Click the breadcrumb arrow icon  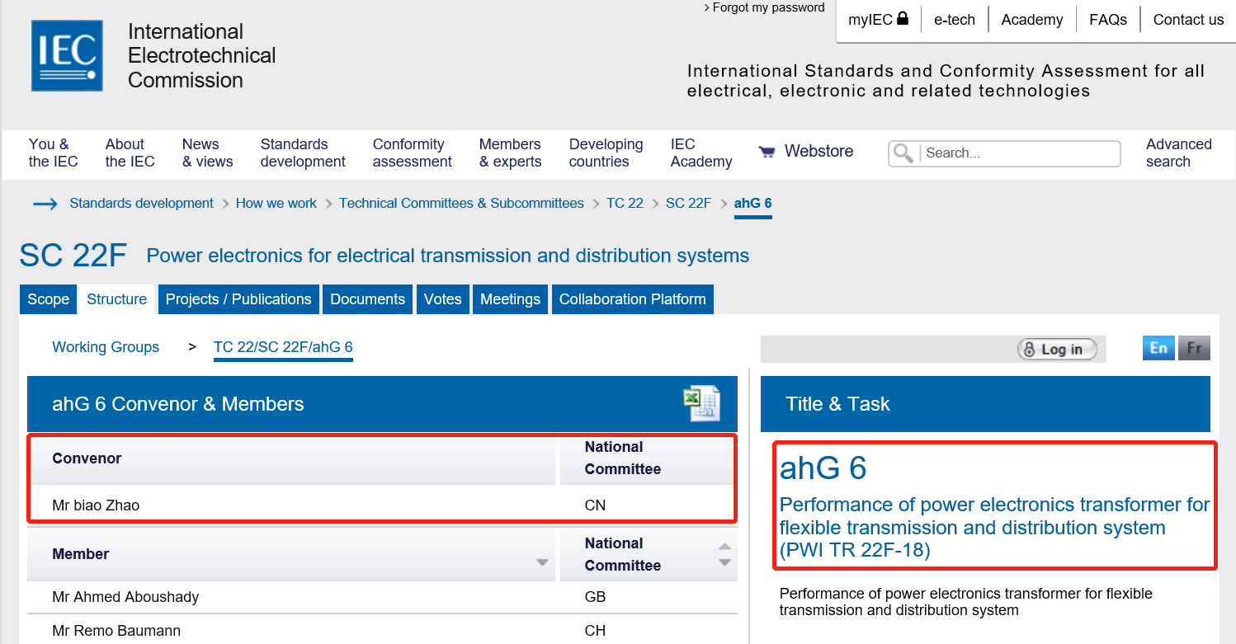[x=45, y=204]
